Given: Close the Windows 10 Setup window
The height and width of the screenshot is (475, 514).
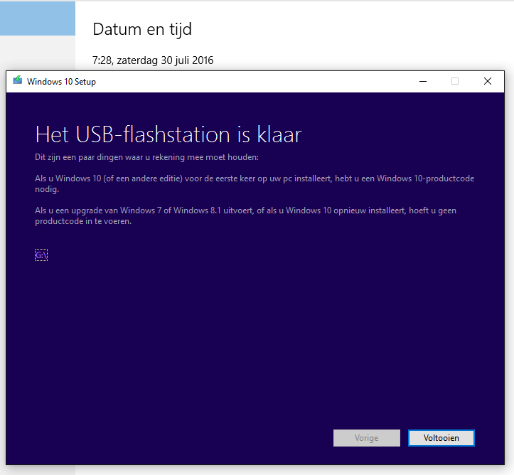Looking at the screenshot, I should pyautogui.click(x=488, y=81).
